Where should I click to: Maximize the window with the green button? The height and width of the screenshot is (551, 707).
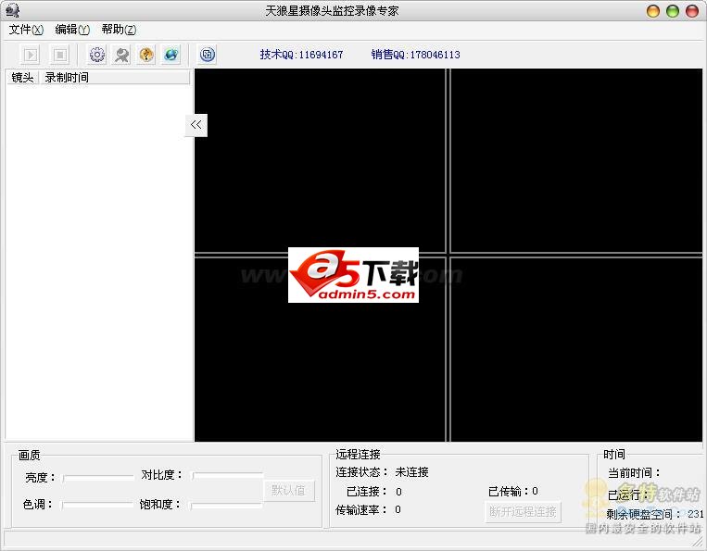pos(673,11)
